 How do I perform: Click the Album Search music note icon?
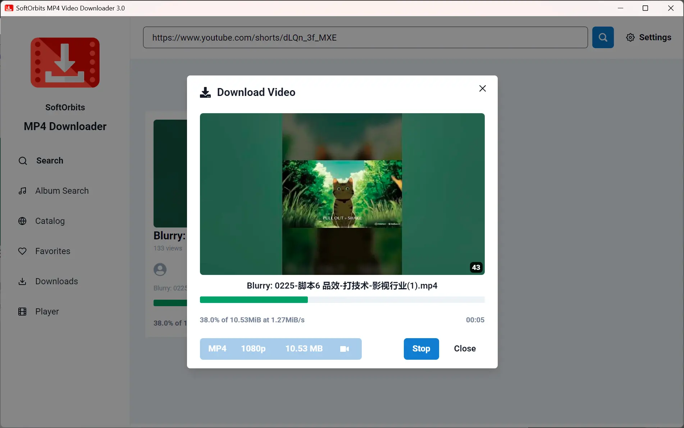tap(22, 191)
